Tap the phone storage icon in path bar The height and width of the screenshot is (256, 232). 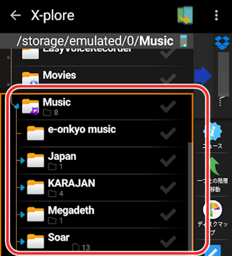point(184,41)
